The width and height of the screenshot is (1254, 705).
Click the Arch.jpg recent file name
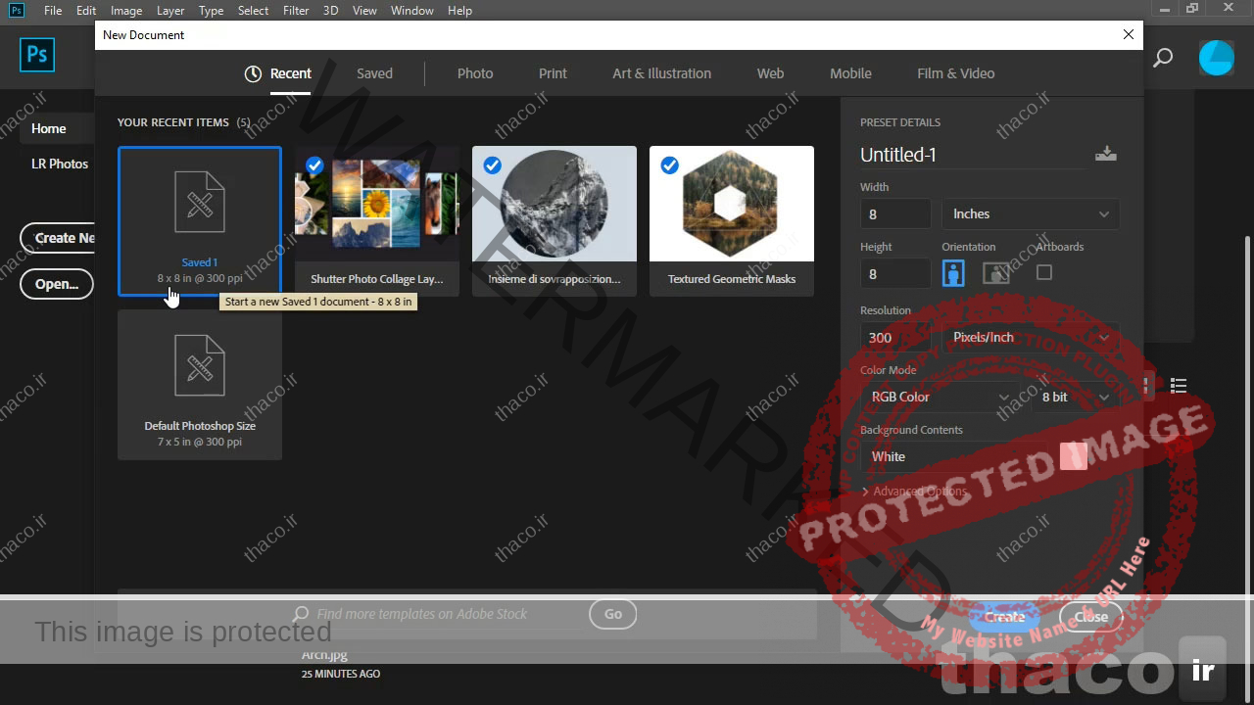[x=324, y=655]
